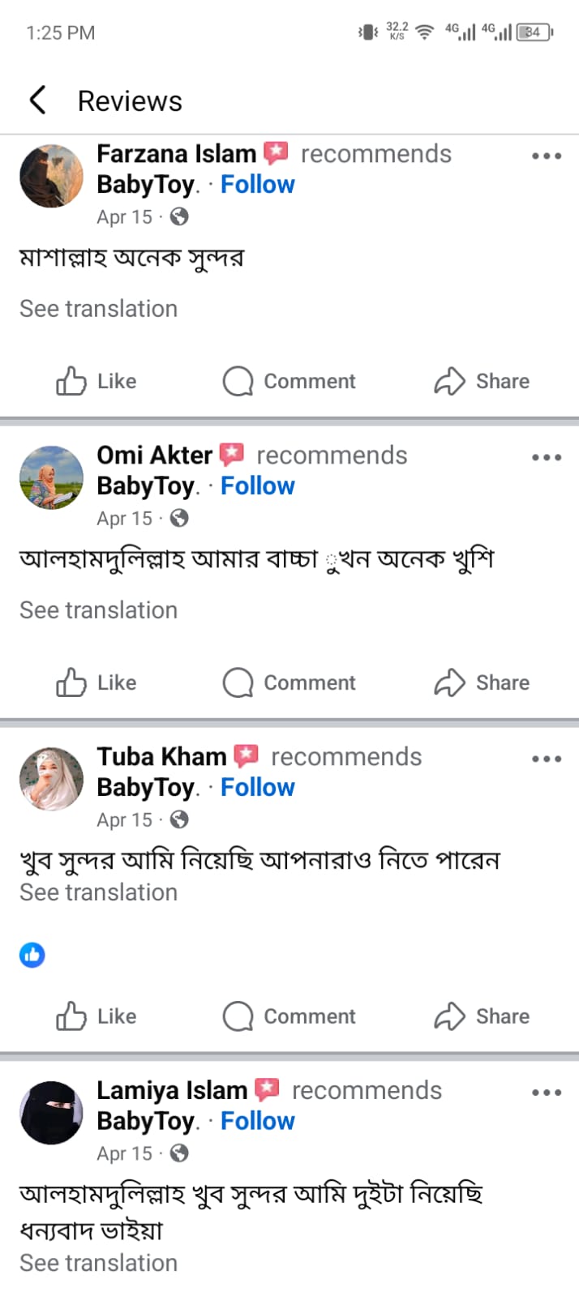The width and height of the screenshot is (579, 1296).
Task: Comment on Farzana Islam's review
Action: [289, 381]
